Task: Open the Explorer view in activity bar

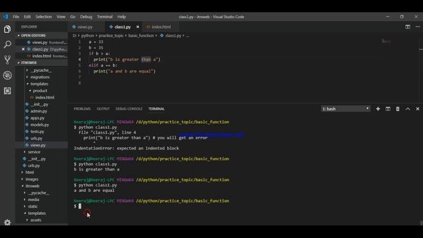Action: click(7, 29)
